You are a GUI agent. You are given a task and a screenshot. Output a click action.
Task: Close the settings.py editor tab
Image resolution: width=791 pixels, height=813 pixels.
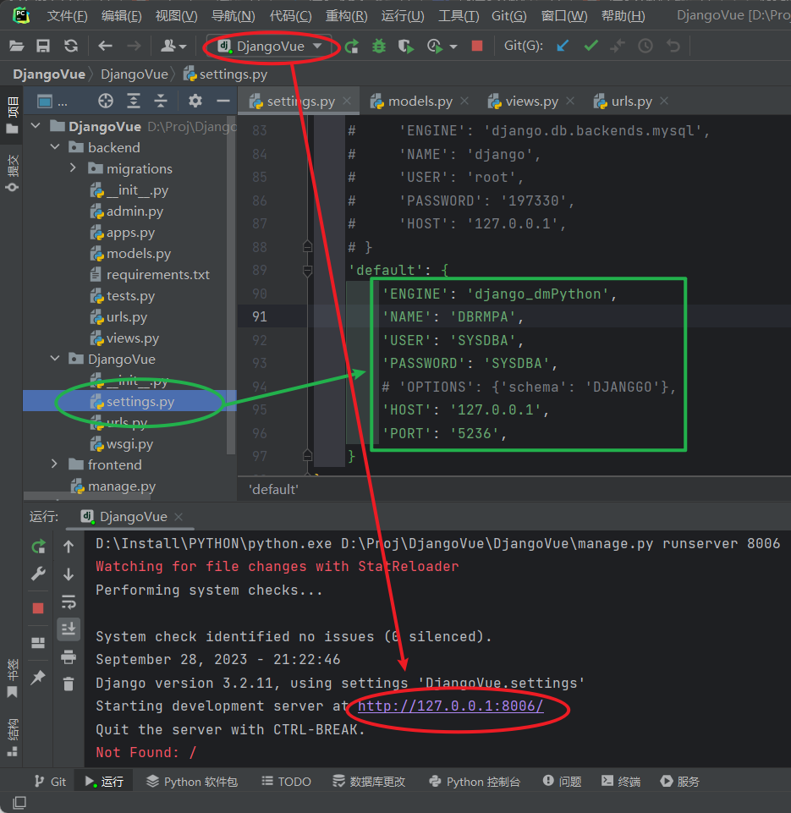(348, 102)
